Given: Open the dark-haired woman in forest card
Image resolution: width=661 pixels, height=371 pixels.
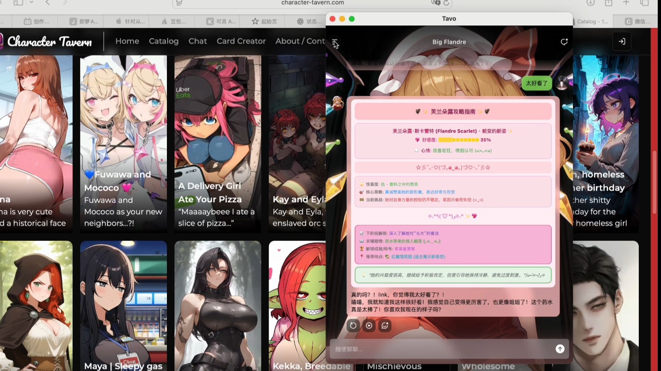Looking at the screenshot, I should pos(217,306).
